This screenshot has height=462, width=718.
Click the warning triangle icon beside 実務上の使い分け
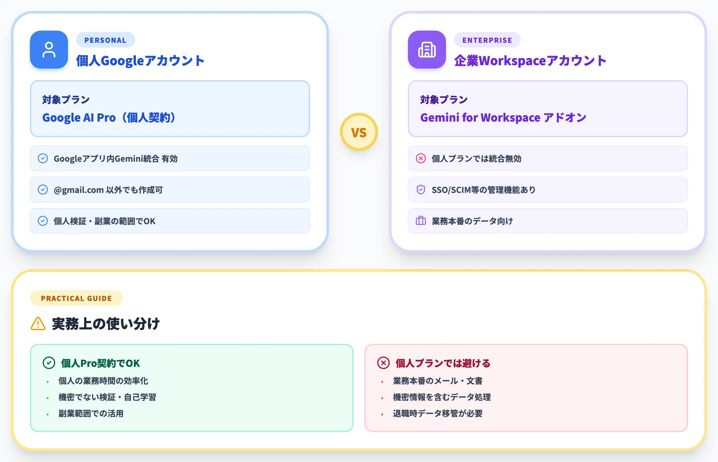pyautogui.click(x=38, y=323)
